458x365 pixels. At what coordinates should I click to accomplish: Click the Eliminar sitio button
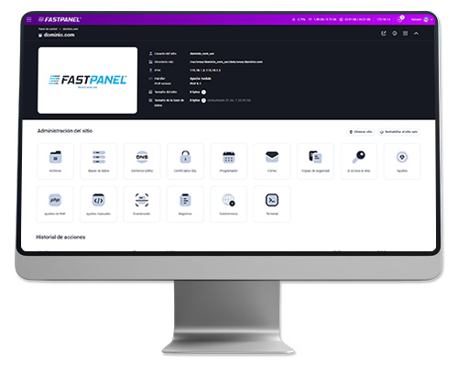pos(361,132)
